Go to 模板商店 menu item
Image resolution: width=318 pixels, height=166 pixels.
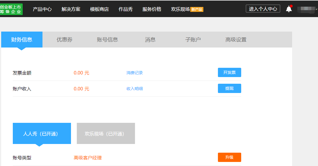click(x=100, y=9)
